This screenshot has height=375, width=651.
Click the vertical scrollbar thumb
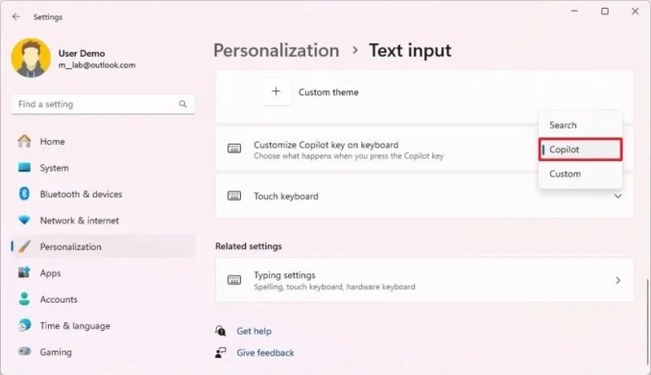pyautogui.click(x=647, y=321)
